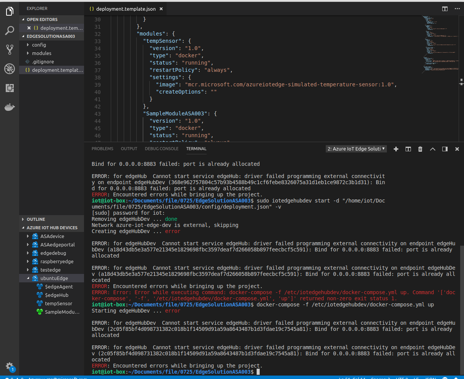The height and width of the screenshot is (379, 464).
Task: Kill the terminal with trash icon
Action: pos(420,149)
